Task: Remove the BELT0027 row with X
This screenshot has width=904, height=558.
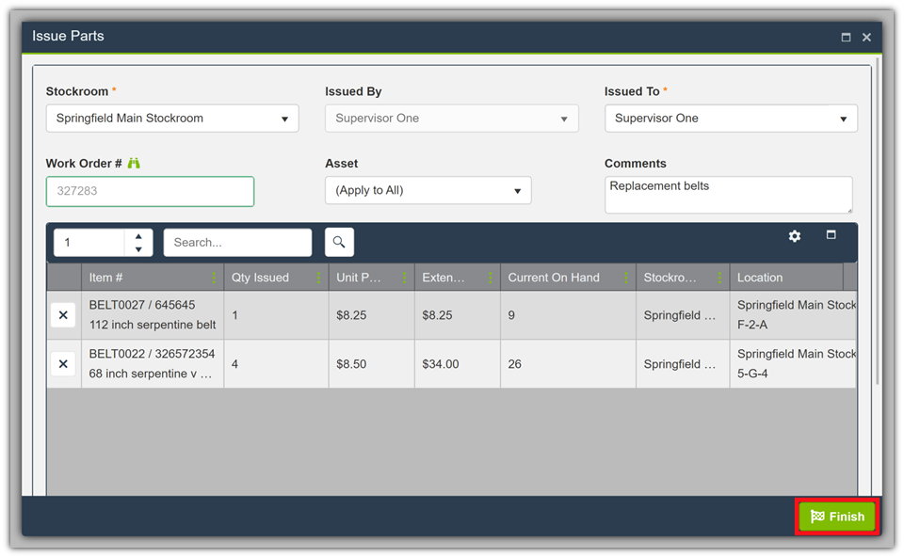Action: coord(63,315)
